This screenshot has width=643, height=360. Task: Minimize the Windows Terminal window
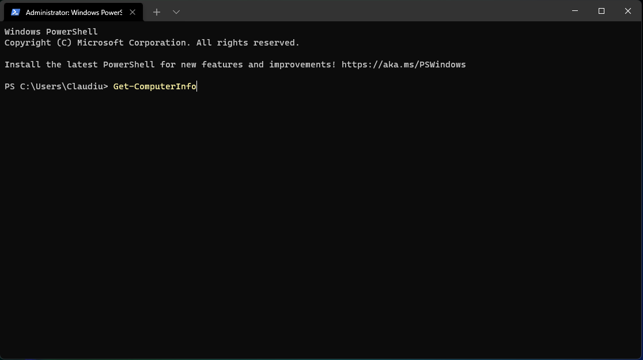pyautogui.click(x=574, y=11)
